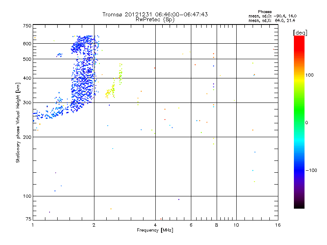Click the x-axis tick label '1'
Screen dimensions: 327x245
(x=33, y=225)
